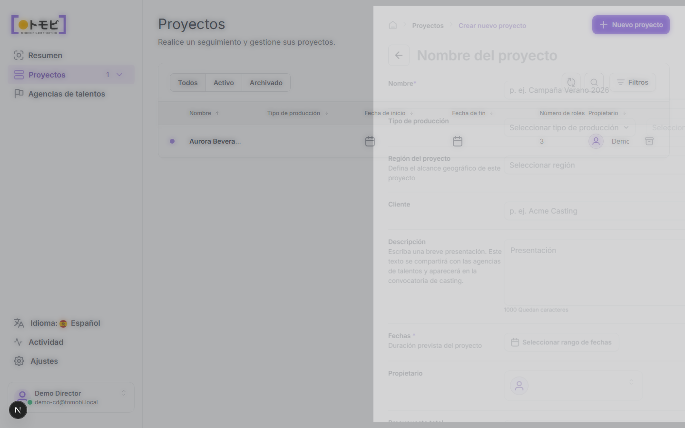This screenshot has width=685, height=428.
Task: Open the Resumen page from the sidebar
Action: (x=71, y=55)
